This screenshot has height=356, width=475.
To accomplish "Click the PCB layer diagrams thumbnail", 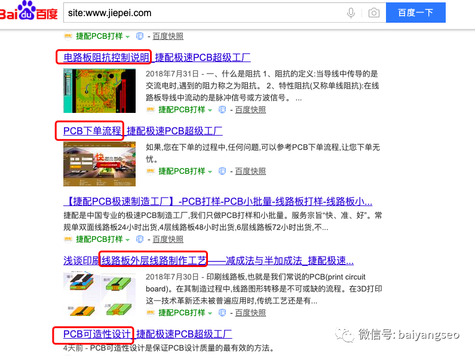I will click(x=99, y=294).
